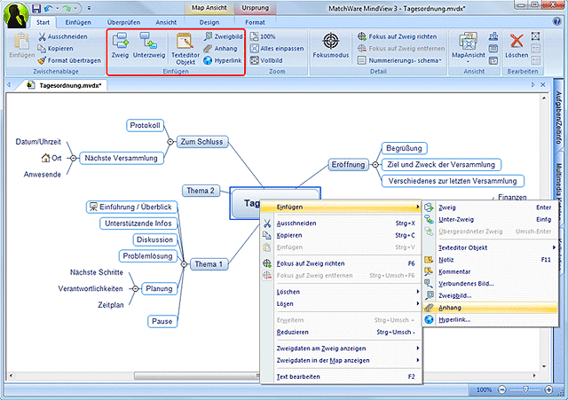The image size is (568, 400).
Task: Open Nummerierungsschema dropdown
Action: click(x=406, y=60)
